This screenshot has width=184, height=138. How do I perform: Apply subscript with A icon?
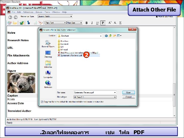tap(115, 23)
